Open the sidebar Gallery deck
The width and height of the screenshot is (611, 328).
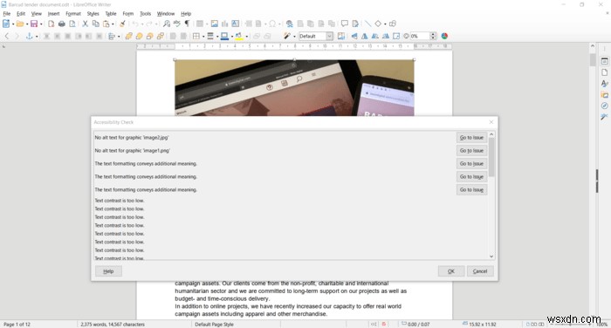(604, 95)
